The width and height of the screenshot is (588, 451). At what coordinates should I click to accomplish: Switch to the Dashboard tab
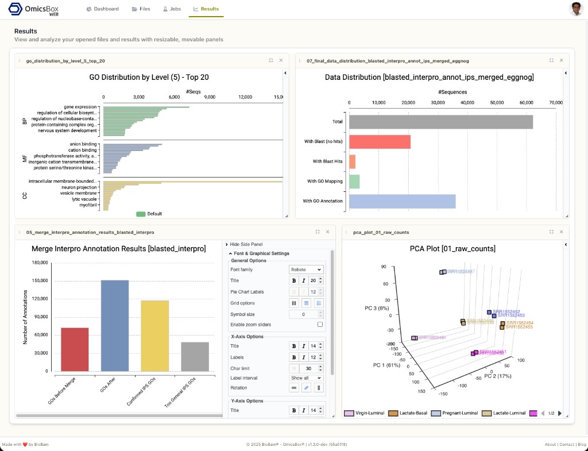point(103,9)
